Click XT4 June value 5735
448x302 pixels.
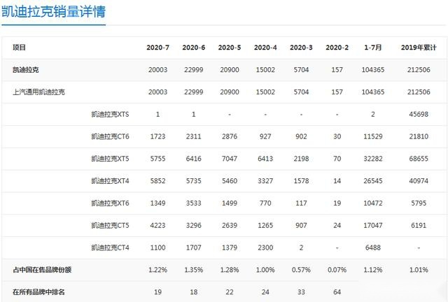[194, 180]
